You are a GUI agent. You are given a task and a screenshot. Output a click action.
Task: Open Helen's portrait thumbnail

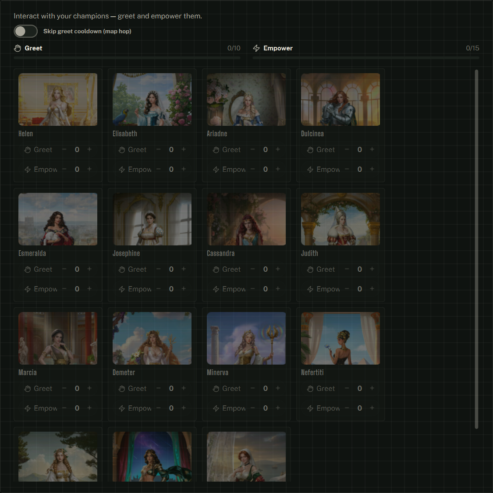tap(58, 99)
